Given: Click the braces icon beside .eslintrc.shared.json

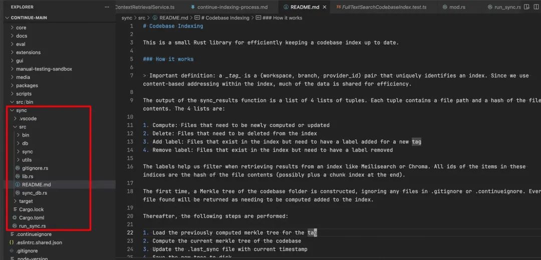Looking at the screenshot, I should point(12,242).
